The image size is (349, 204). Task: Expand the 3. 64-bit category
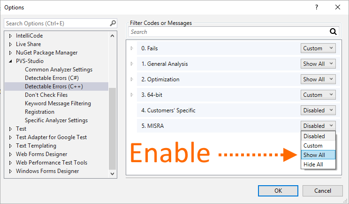pyautogui.click(x=132, y=95)
